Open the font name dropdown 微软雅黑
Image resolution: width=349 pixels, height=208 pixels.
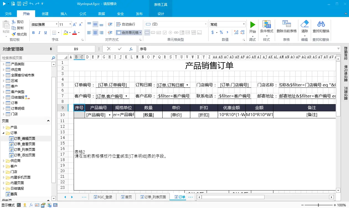click(x=57, y=24)
